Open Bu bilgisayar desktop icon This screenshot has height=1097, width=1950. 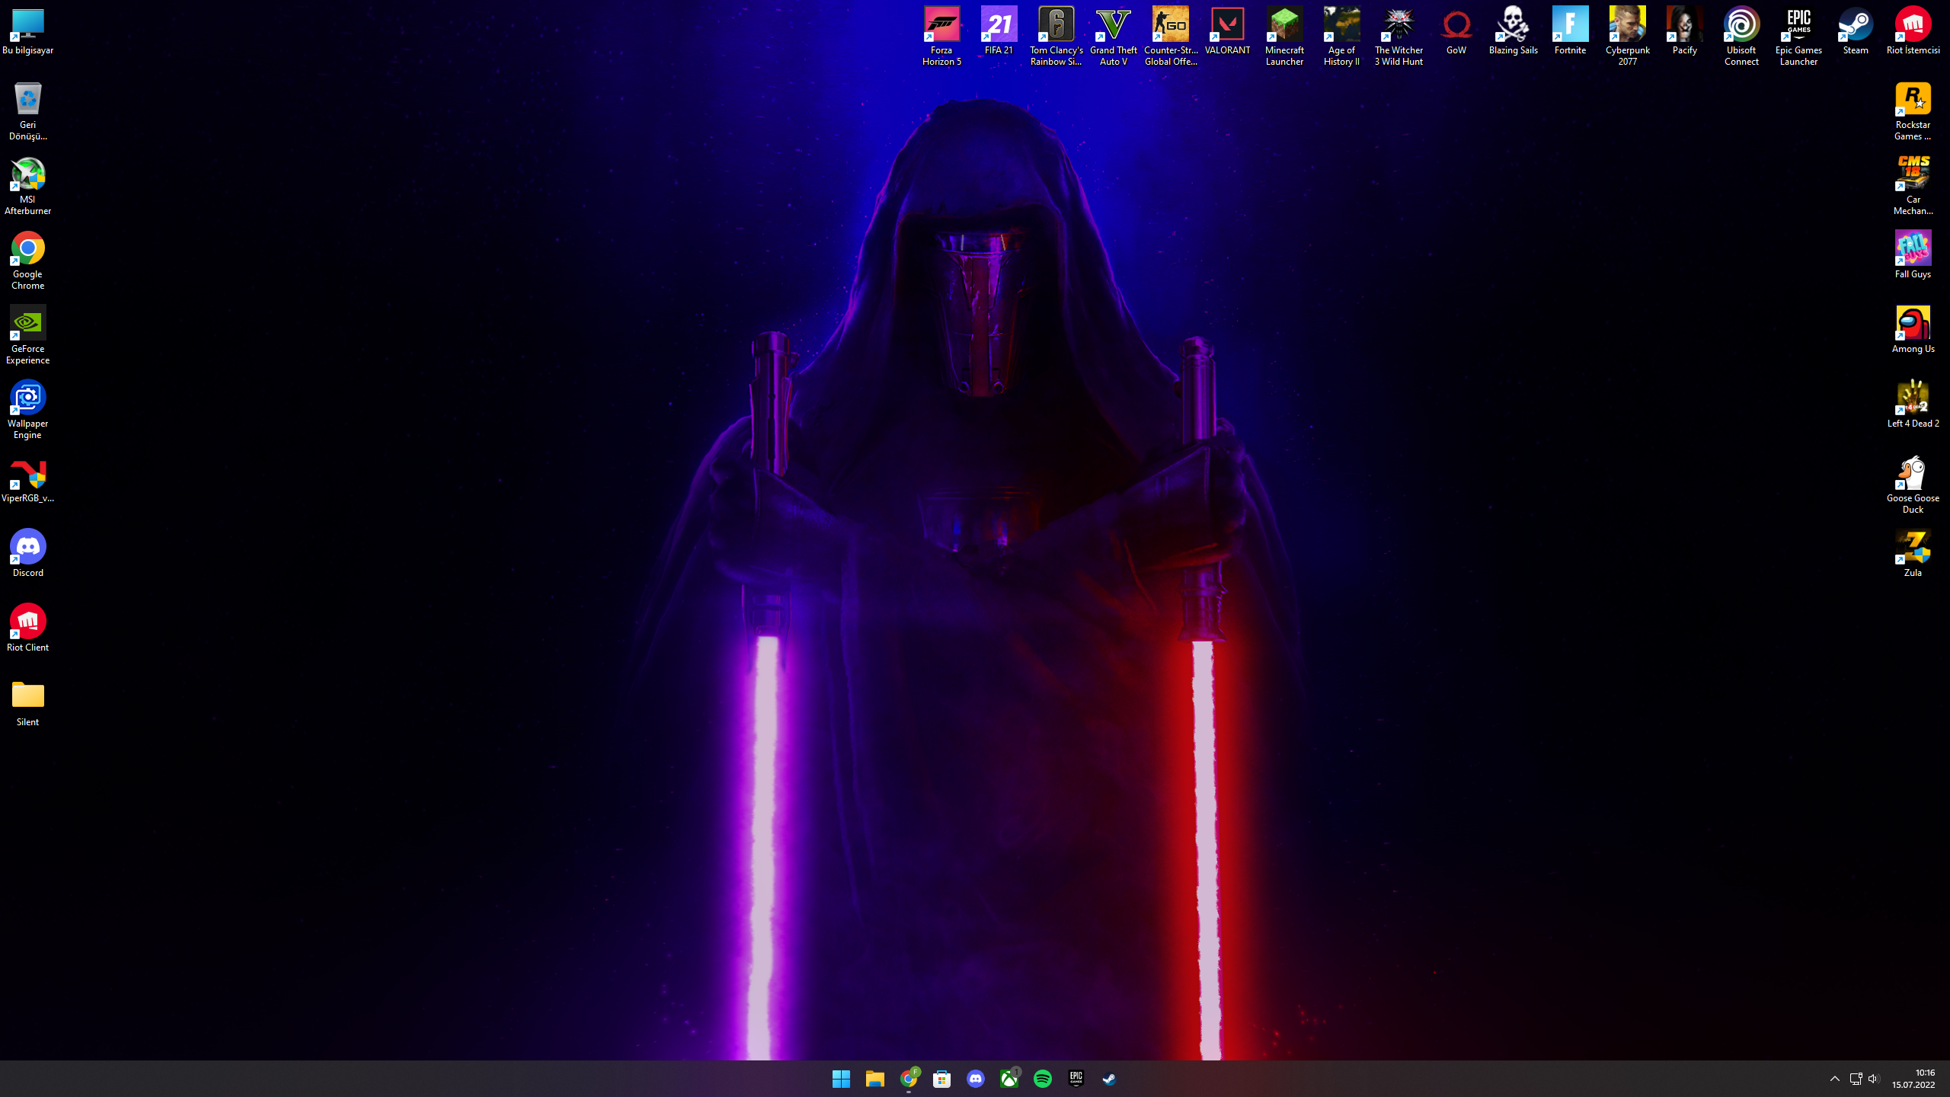coord(27,32)
